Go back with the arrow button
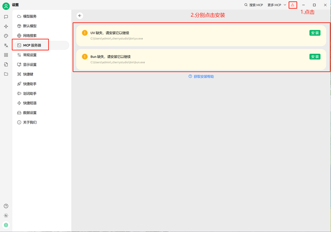Viewport: 331px width, 232px height. pyautogui.click(x=80, y=16)
